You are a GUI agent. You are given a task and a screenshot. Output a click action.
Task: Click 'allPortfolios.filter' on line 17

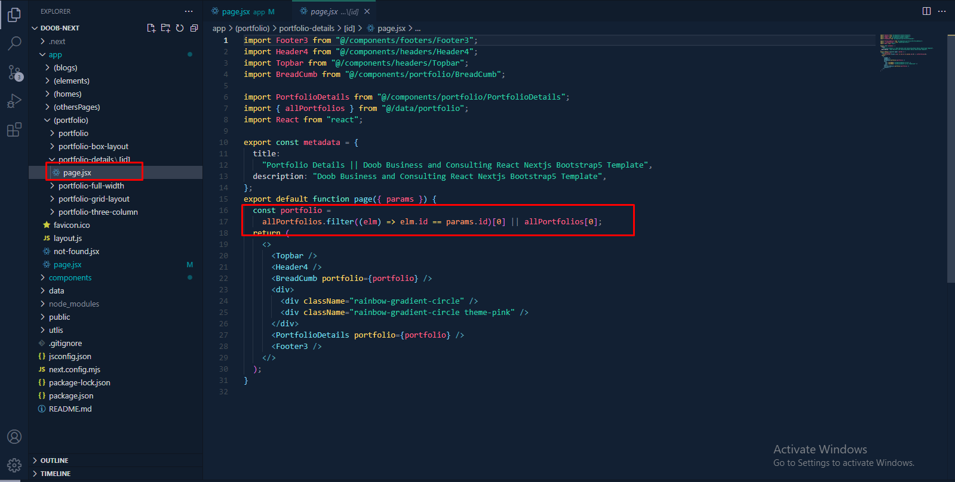click(308, 222)
